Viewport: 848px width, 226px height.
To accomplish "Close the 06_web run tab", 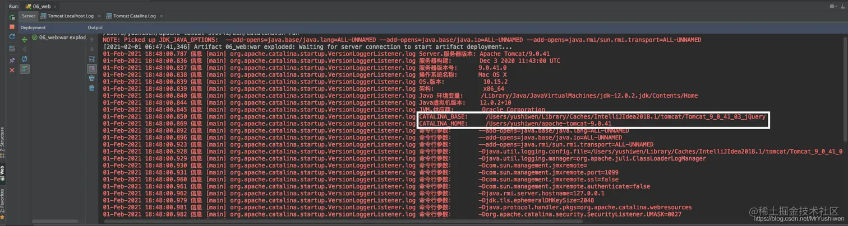I will [54, 7].
